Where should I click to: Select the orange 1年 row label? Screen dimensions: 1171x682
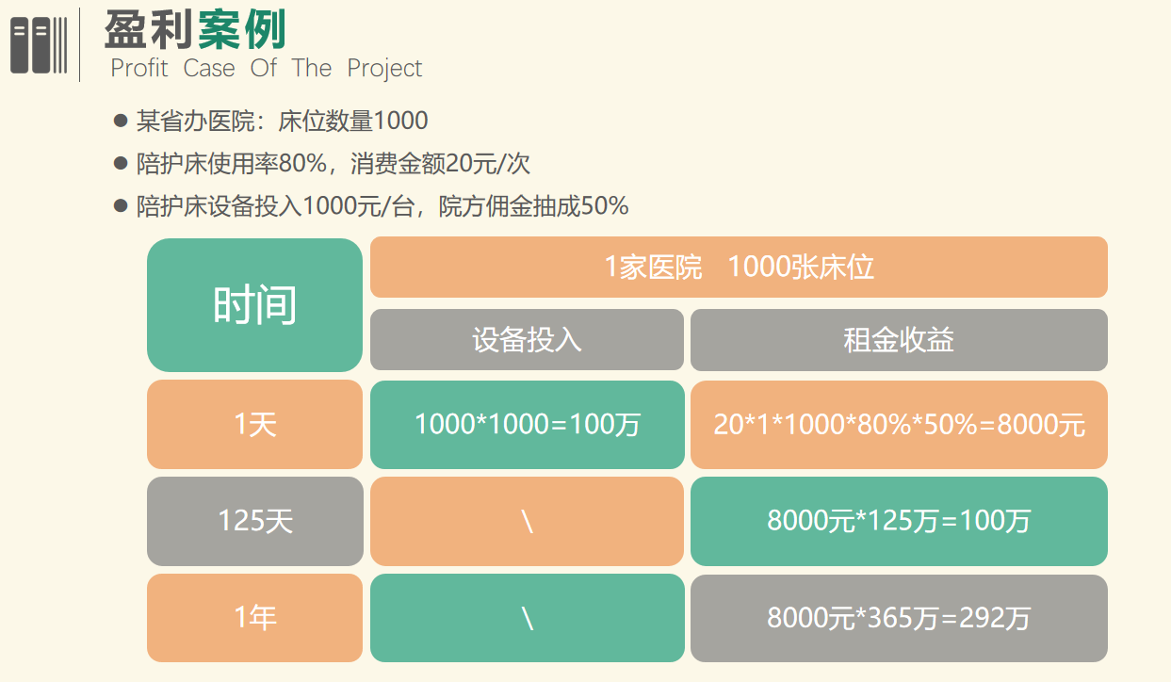[x=254, y=618]
